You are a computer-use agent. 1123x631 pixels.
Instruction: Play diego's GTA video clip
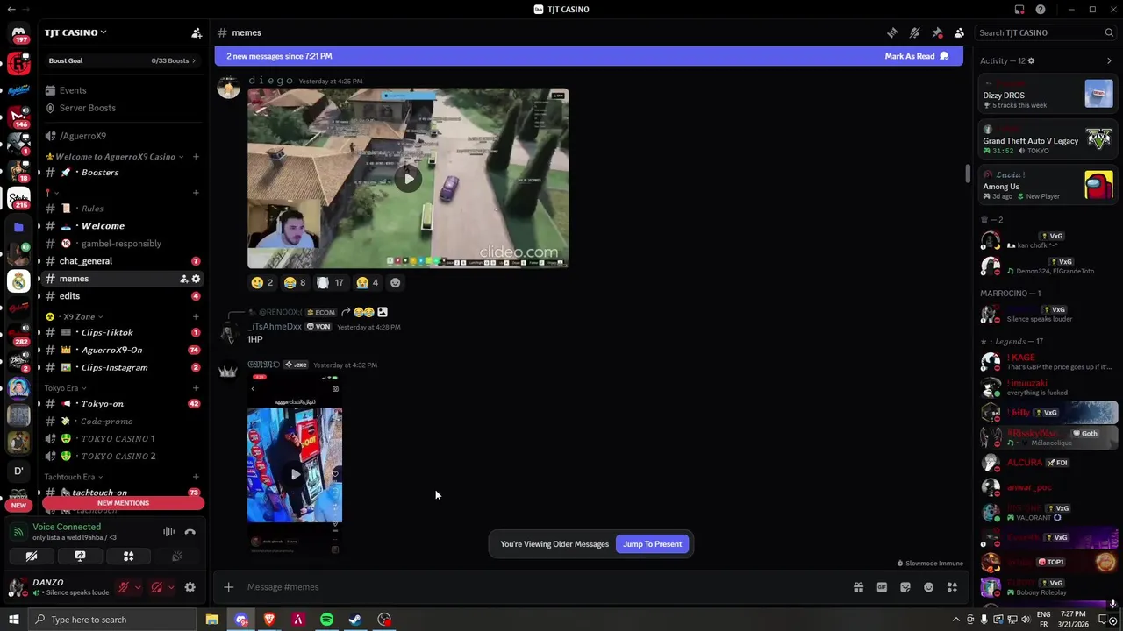click(x=408, y=178)
